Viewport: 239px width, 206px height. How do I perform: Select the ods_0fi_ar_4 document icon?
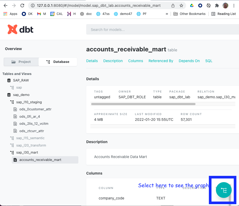15,116
